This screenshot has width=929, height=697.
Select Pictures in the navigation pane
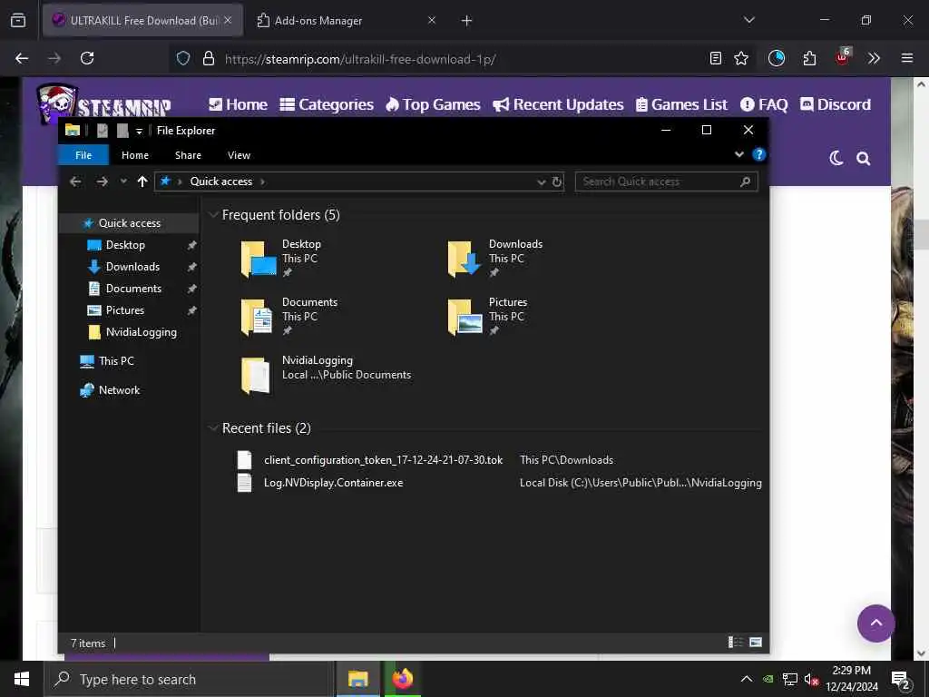(124, 310)
